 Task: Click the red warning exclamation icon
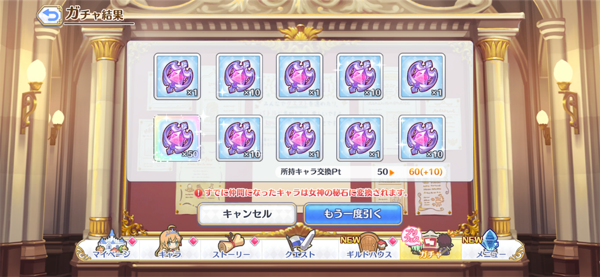click(199, 193)
